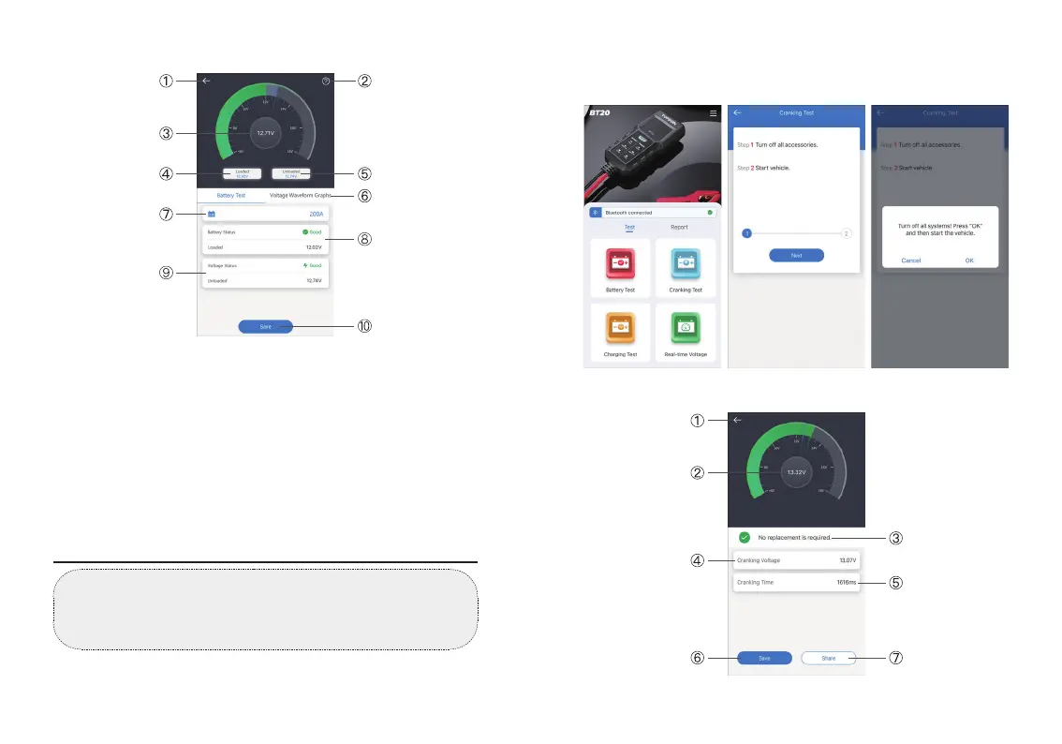Tap Unloaded 12.74V value in status card

(x=314, y=280)
